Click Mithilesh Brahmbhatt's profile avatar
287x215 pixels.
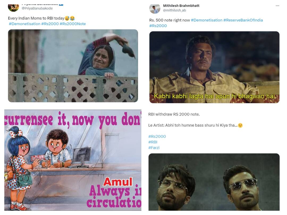coord(155,8)
